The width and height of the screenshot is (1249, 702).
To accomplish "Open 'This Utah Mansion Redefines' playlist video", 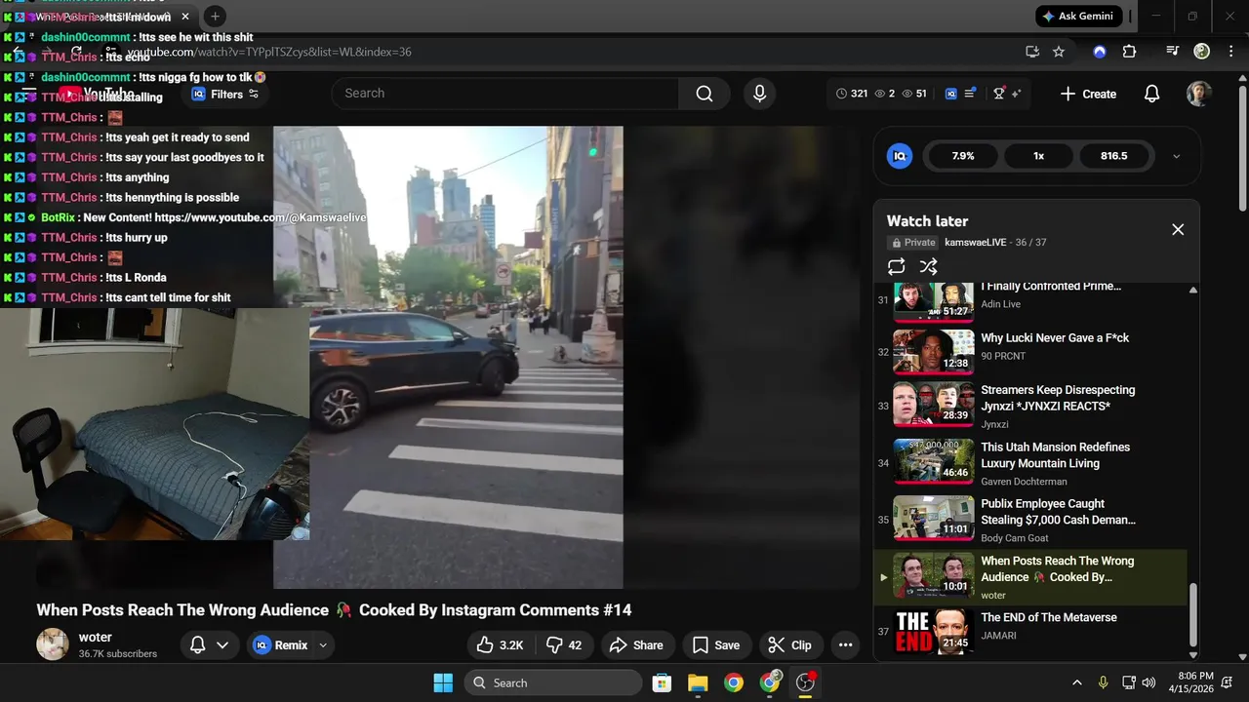I will click(x=1055, y=455).
